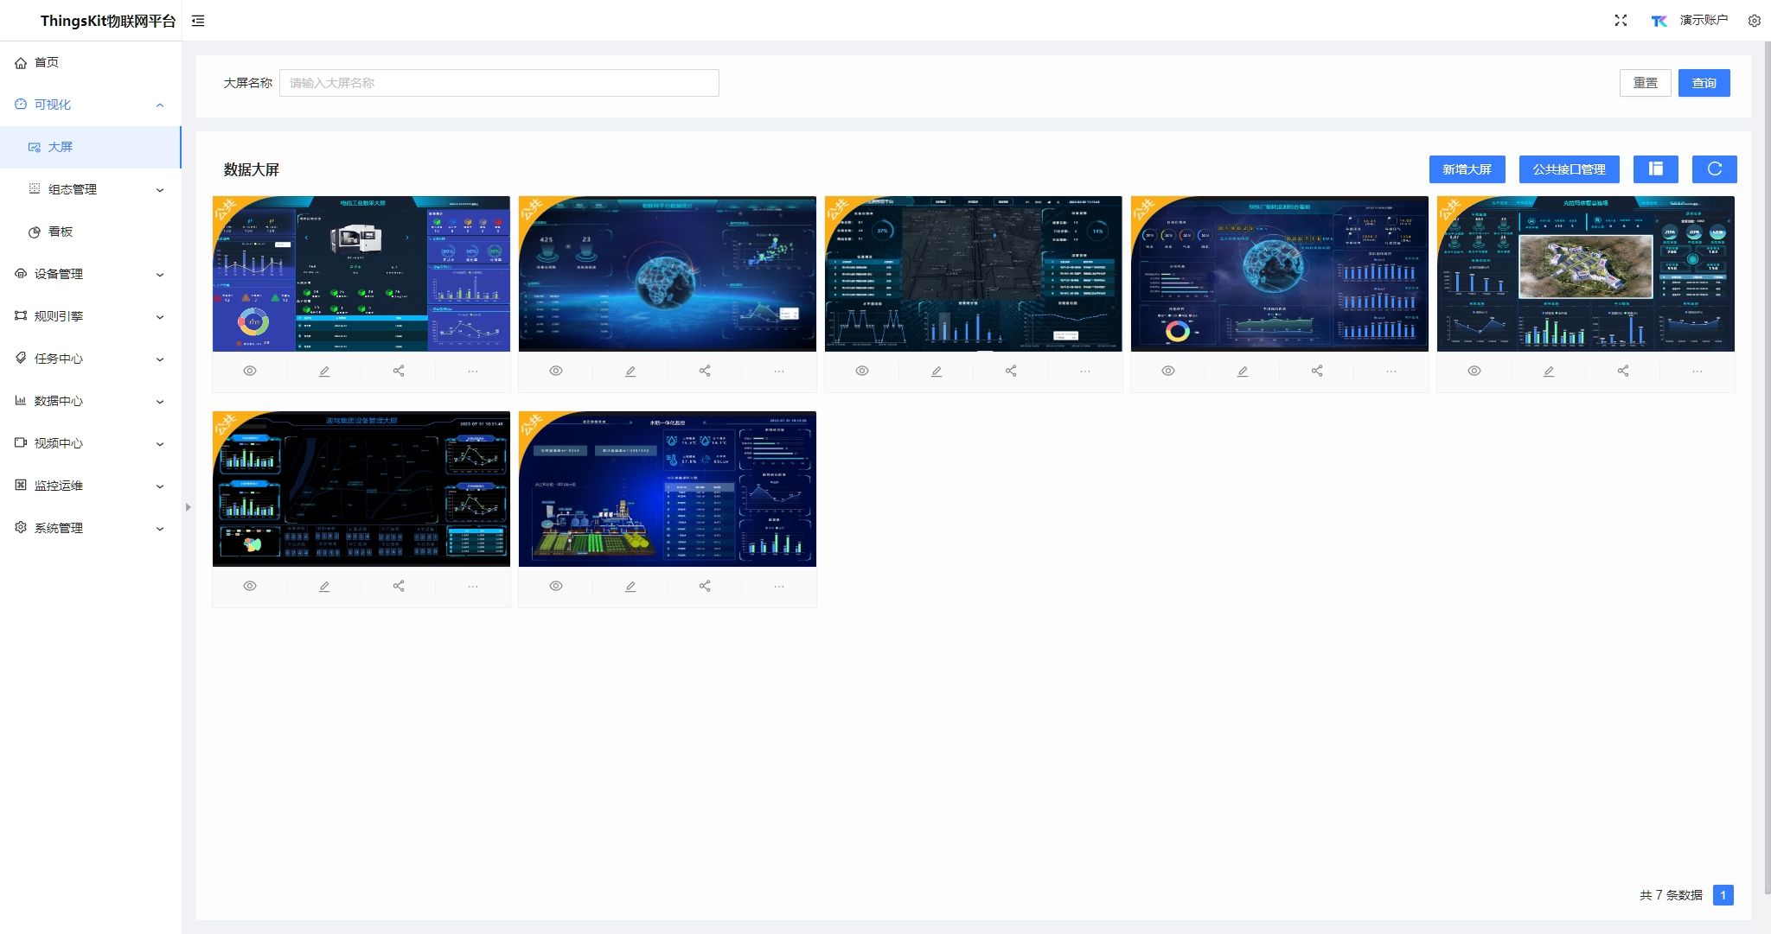Click the 新增大屏 button
The width and height of the screenshot is (1771, 934).
click(1467, 169)
